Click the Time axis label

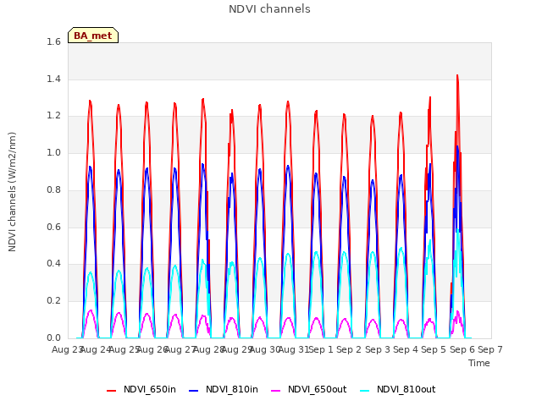click(479, 363)
